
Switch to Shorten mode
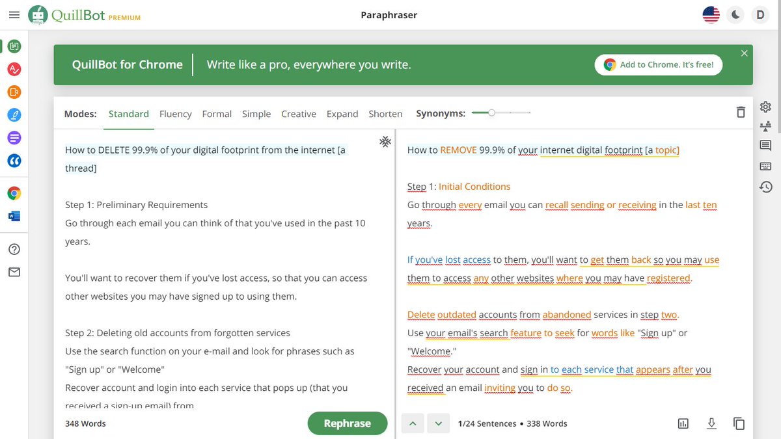(x=385, y=114)
